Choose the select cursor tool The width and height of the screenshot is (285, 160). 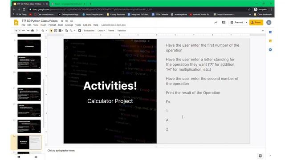coord(51,31)
